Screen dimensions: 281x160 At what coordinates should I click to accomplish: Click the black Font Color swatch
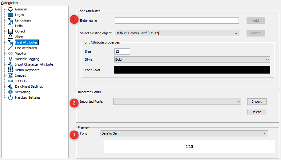pyautogui.click(x=192, y=70)
